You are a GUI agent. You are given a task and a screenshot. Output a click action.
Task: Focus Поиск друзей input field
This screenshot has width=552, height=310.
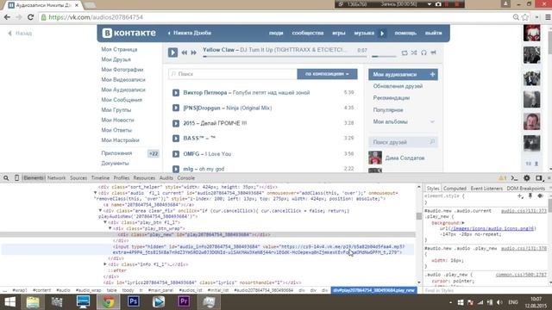pyautogui.click(x=403, y=142)
